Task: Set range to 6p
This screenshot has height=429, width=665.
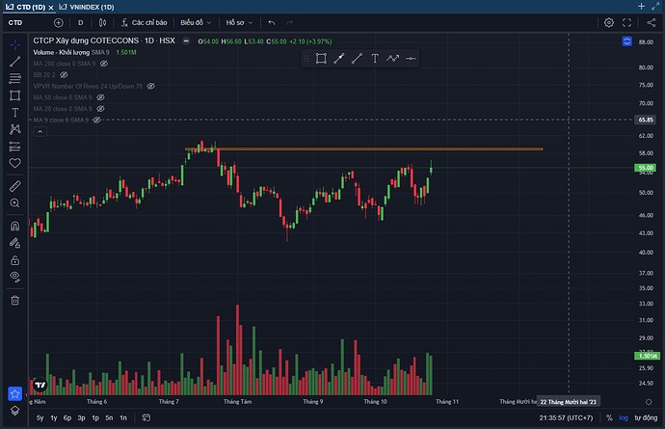Action: tap(67, 418)
